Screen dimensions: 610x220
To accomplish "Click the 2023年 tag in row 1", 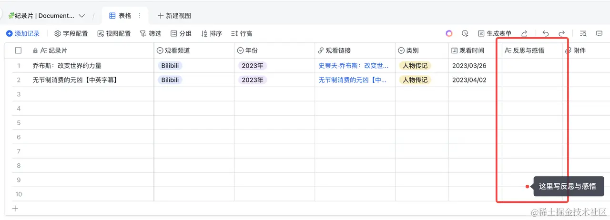I will click(253, 66).
